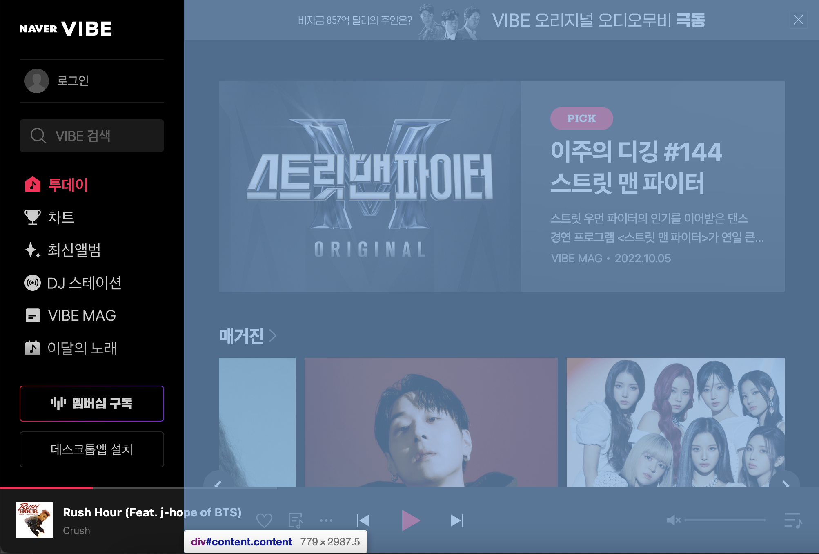Click the heart like icon in player

(x=264, y=520)
